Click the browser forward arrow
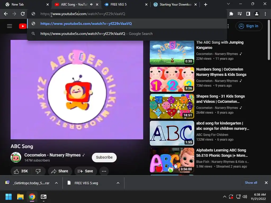 point(14,14)
